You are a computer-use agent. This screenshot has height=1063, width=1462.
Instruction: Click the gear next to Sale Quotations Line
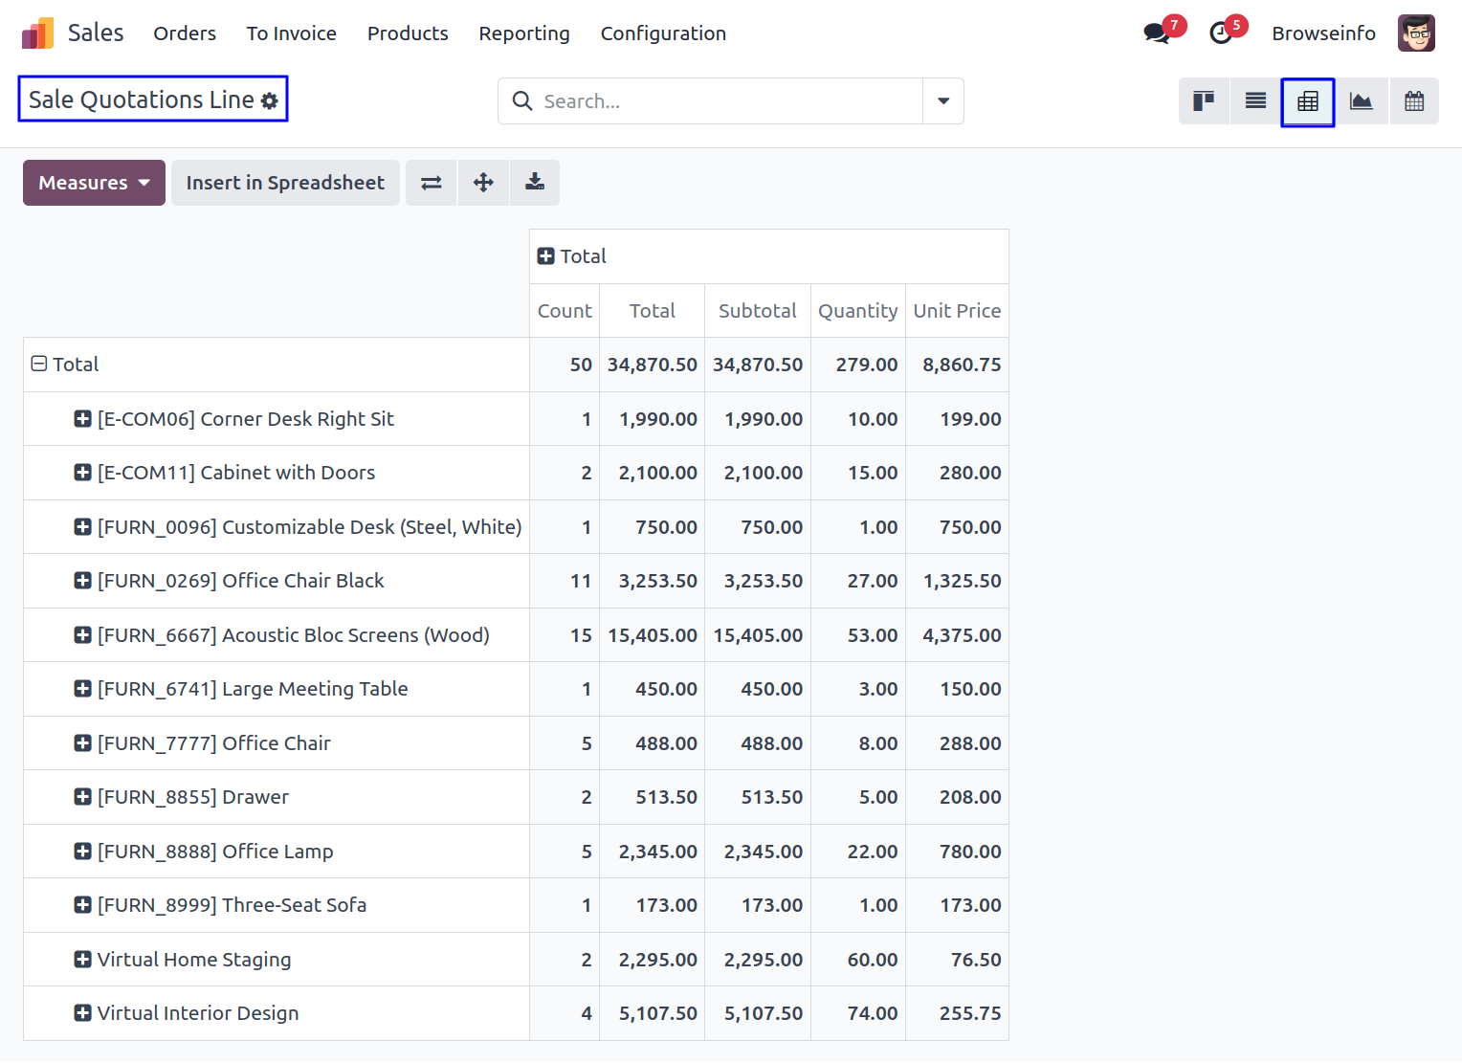coord(270,101)
